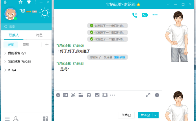
Task: Select the scissors screenshot tool
Action: pos(73,95)
